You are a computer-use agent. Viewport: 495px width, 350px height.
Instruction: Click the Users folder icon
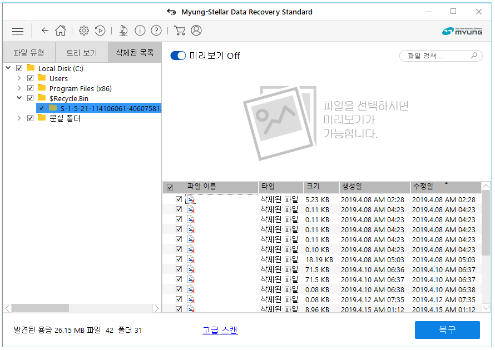coord(42,78)
